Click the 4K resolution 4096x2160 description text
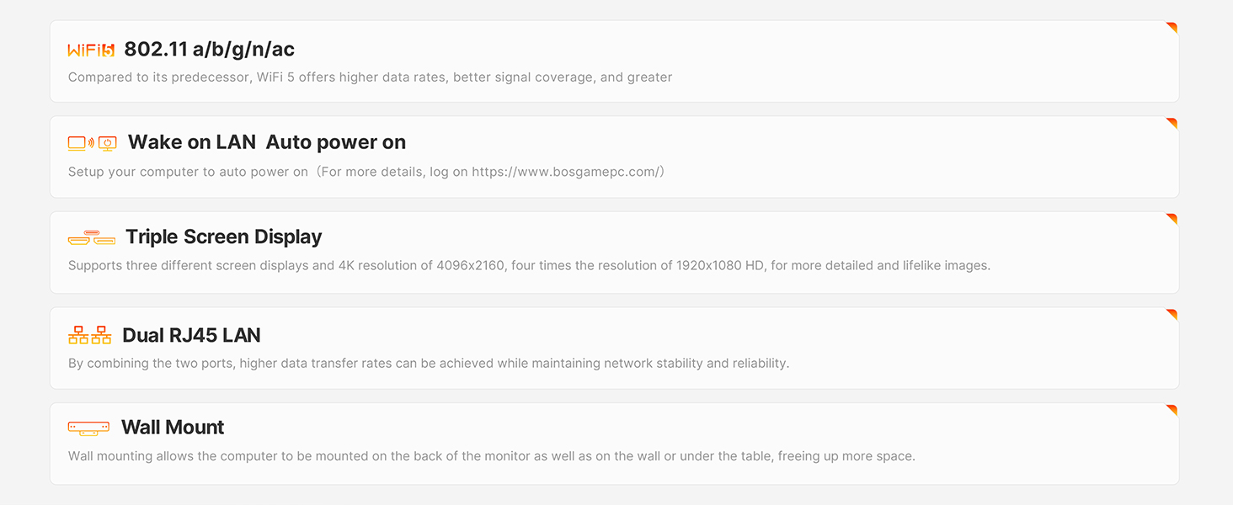The height and width of the screenshot is (505, 1233). (529, 266)
